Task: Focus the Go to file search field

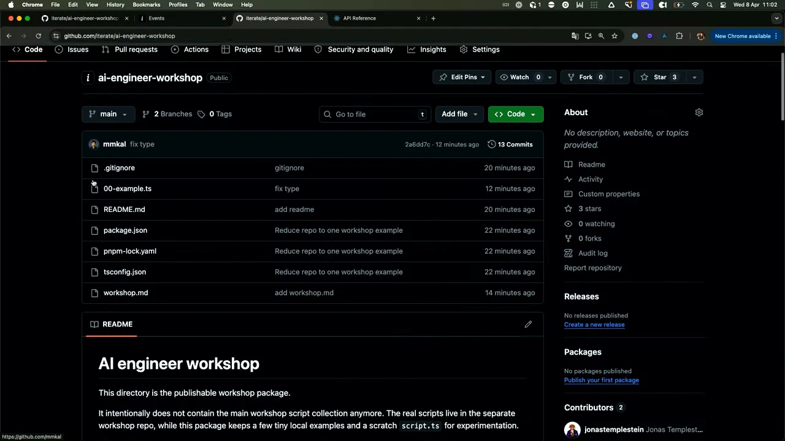Action: [x=373, y=114]
